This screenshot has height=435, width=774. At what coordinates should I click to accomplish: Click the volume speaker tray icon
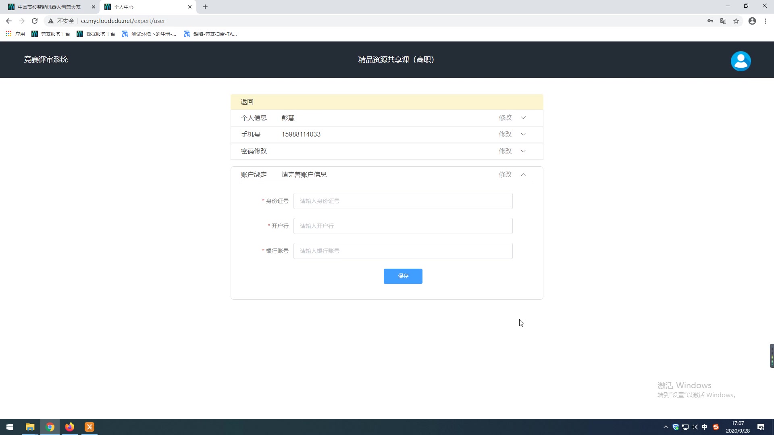click(695, 427)
